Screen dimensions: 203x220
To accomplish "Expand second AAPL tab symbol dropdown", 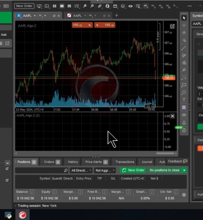I will [85, 16].
